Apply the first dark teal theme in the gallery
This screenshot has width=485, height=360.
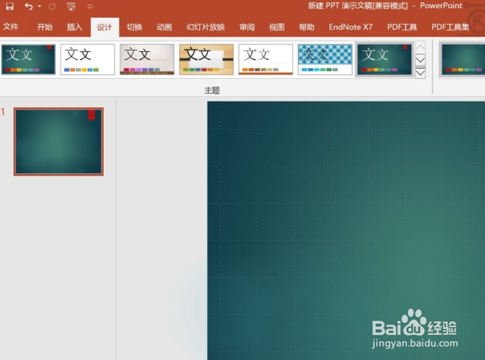(28, 59)
